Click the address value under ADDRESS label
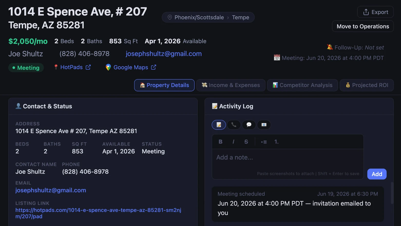The image size is (401, 226). tap(76, 131)
